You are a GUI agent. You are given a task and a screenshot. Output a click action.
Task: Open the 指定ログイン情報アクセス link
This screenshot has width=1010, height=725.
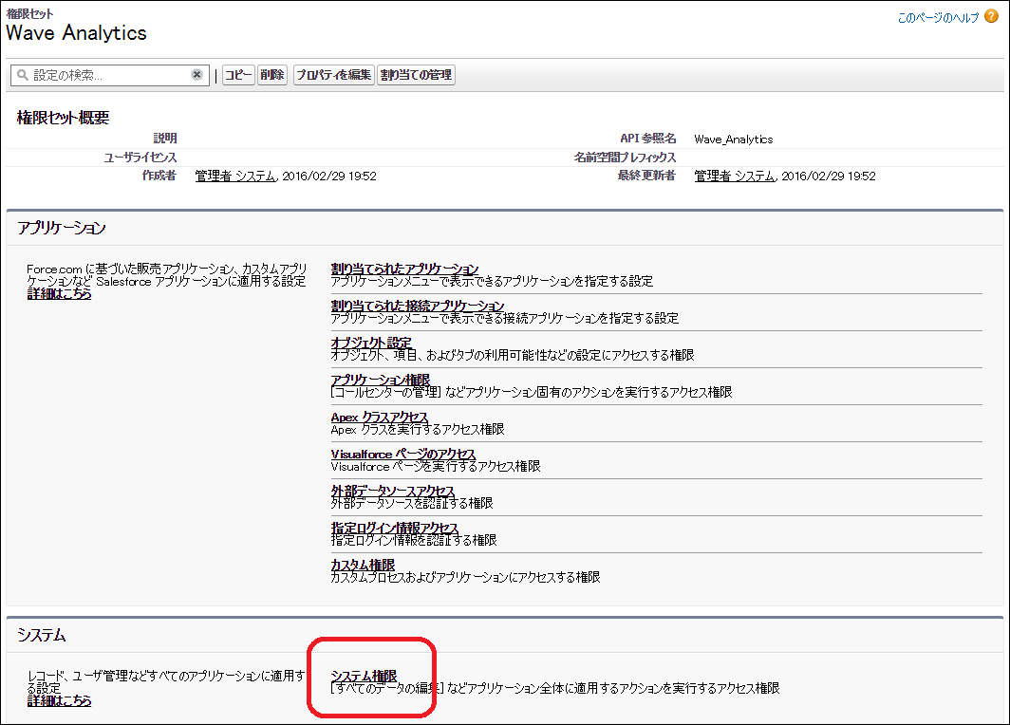coord(394,528)
